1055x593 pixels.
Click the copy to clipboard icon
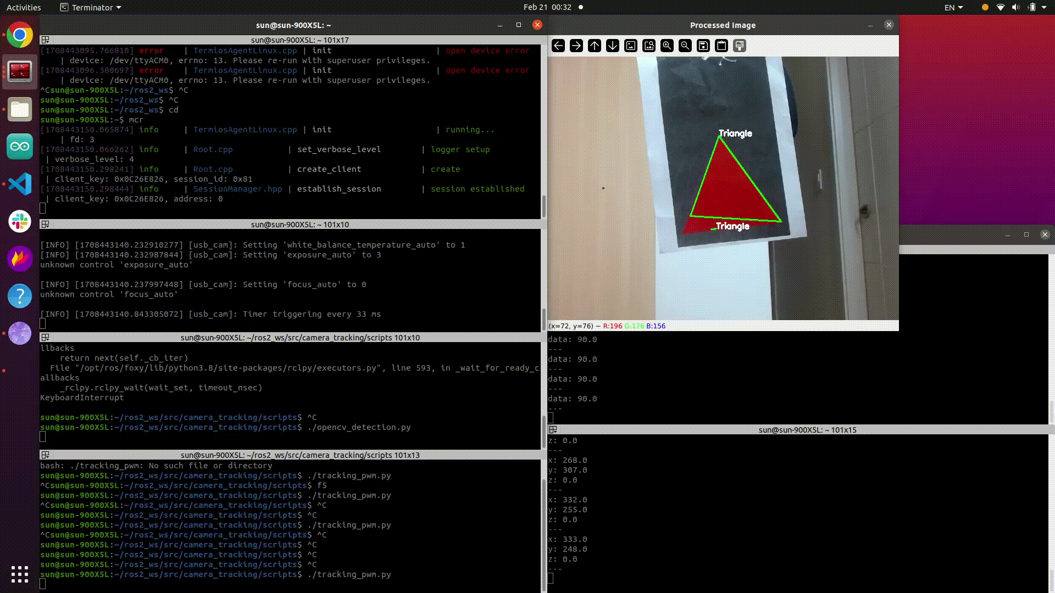coord(721,46)
